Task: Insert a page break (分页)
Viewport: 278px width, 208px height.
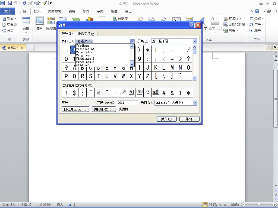Action: (x=8, y=30)
